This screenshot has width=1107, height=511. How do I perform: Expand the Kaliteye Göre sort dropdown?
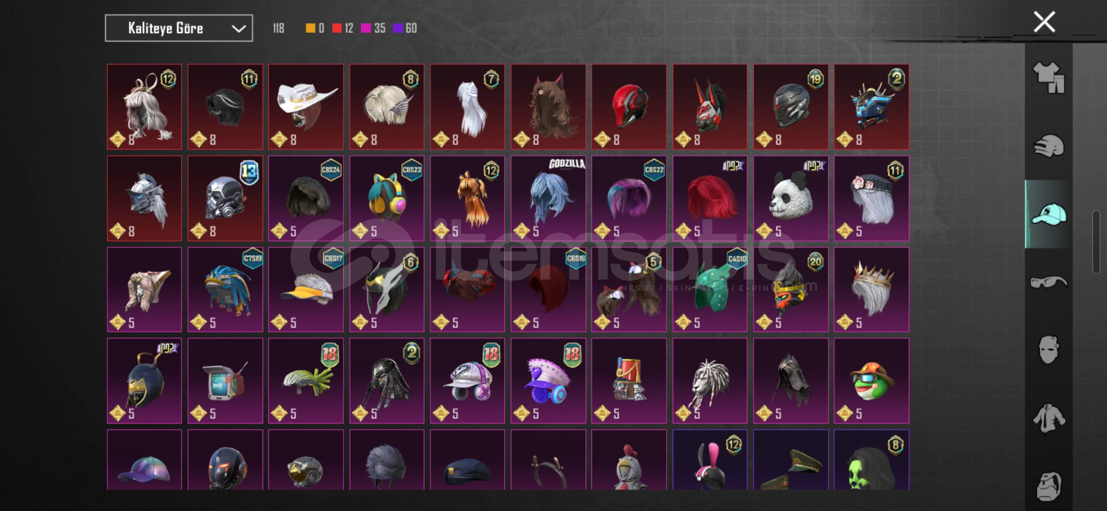(179, 28)
